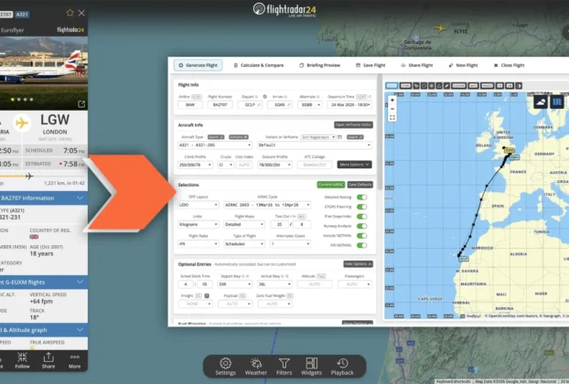Open Settings in the bottom toolbar

click(225, 366)
